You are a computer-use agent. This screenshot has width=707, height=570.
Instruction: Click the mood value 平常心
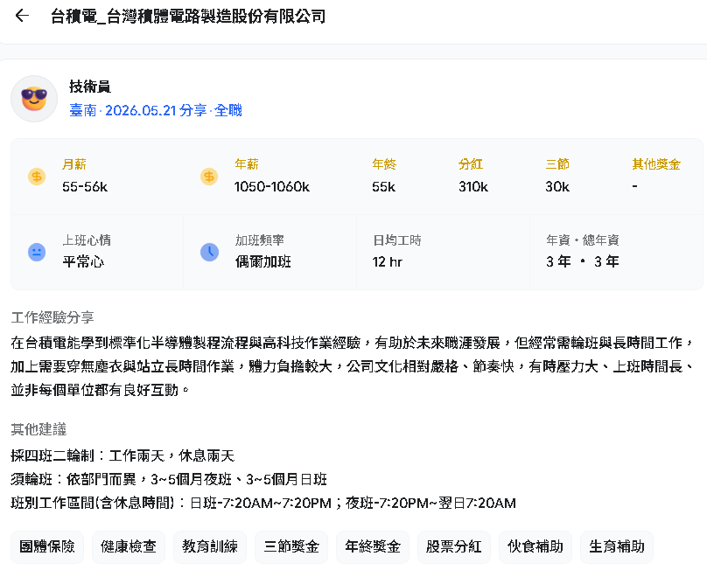[x=83, y=261]
